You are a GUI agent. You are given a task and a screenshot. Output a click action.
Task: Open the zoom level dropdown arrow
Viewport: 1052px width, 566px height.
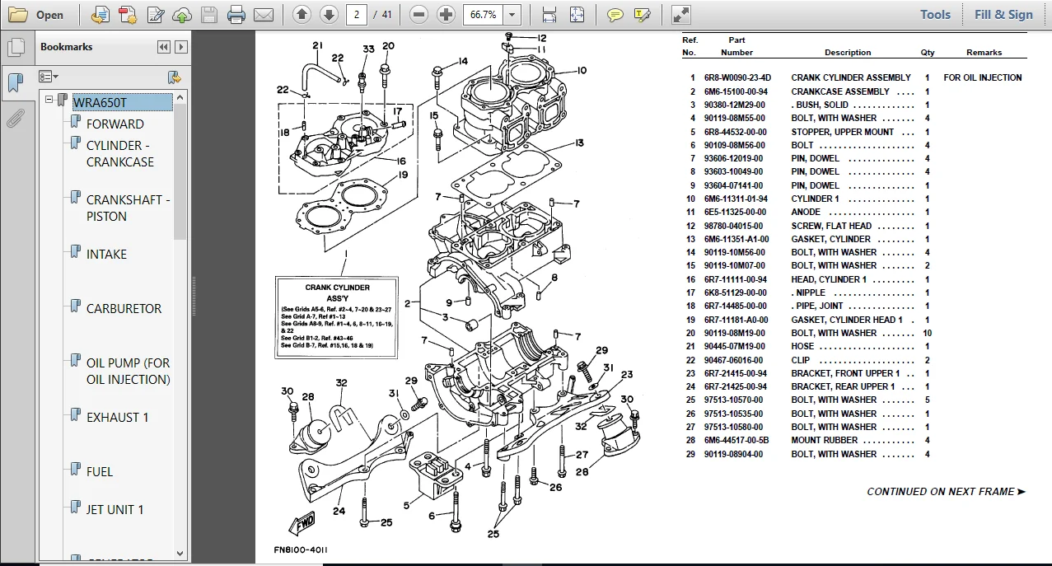[512, 15]
